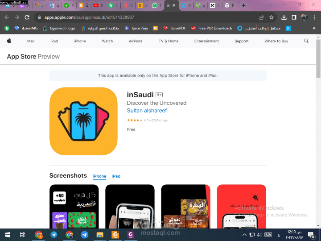This screenshot has height=241, width=321.
Task: Open the AirPods navigation menu item
Action: tap(136, 41)
